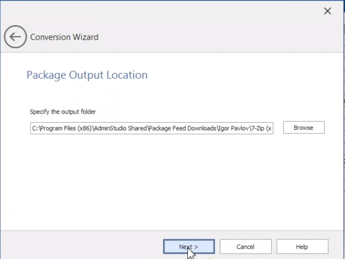The width and height of the screenshot is (345, 259).
Task: Click the word 'Wizard' in the title
Action: click(86, 37)
